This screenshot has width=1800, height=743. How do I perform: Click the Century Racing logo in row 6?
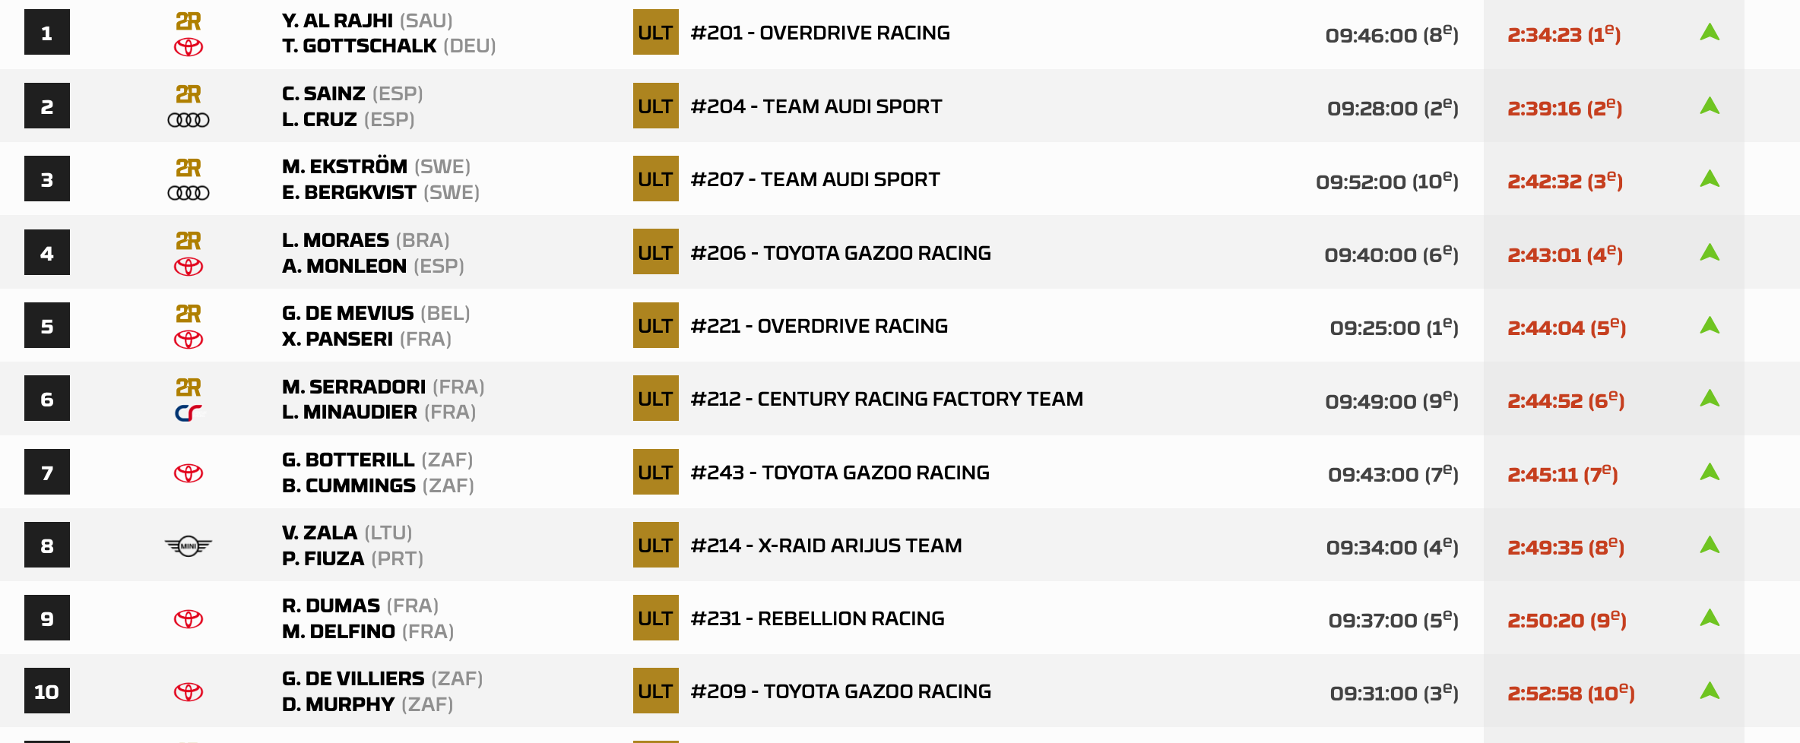coord(189,413)
